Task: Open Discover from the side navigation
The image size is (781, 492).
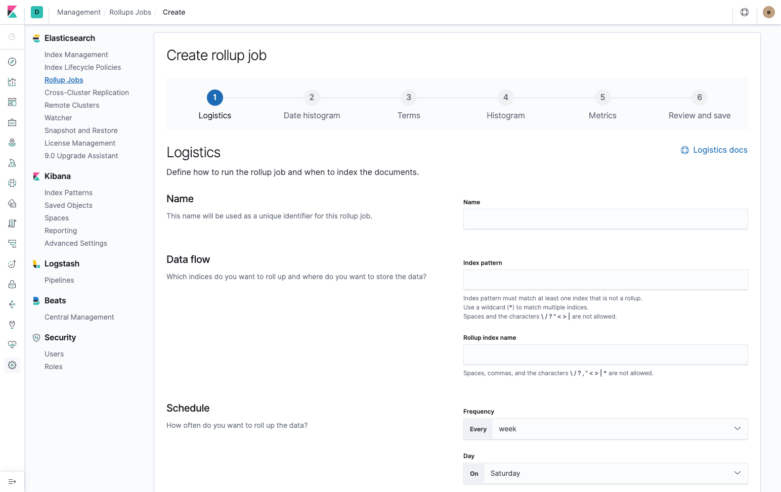Action: pos(12,62)
